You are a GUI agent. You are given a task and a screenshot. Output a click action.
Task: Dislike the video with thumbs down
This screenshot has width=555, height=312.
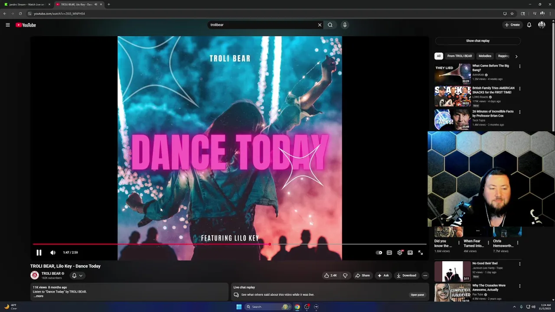pyautogui.click(x=345, y=276)
